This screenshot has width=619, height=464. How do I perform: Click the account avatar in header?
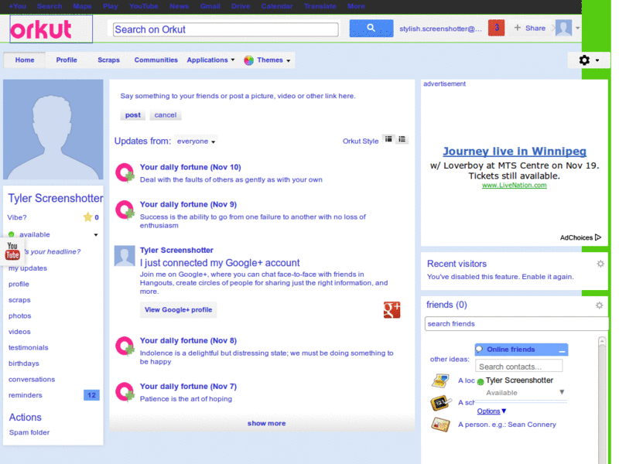563,28
